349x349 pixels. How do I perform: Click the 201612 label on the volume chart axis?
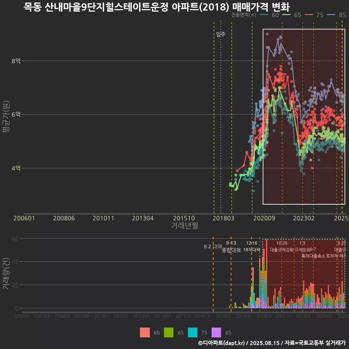click(x=202, y=316)
